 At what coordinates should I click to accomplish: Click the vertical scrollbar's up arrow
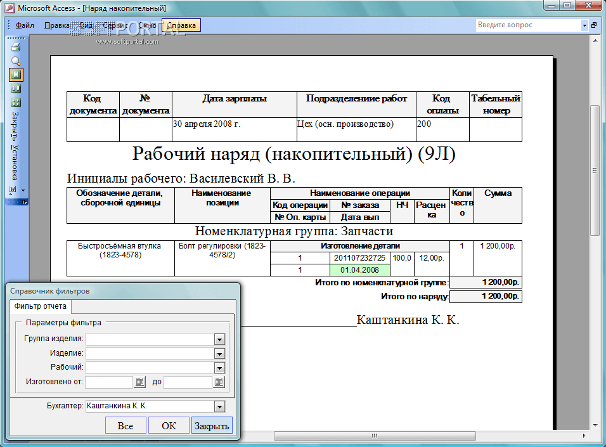595,41
